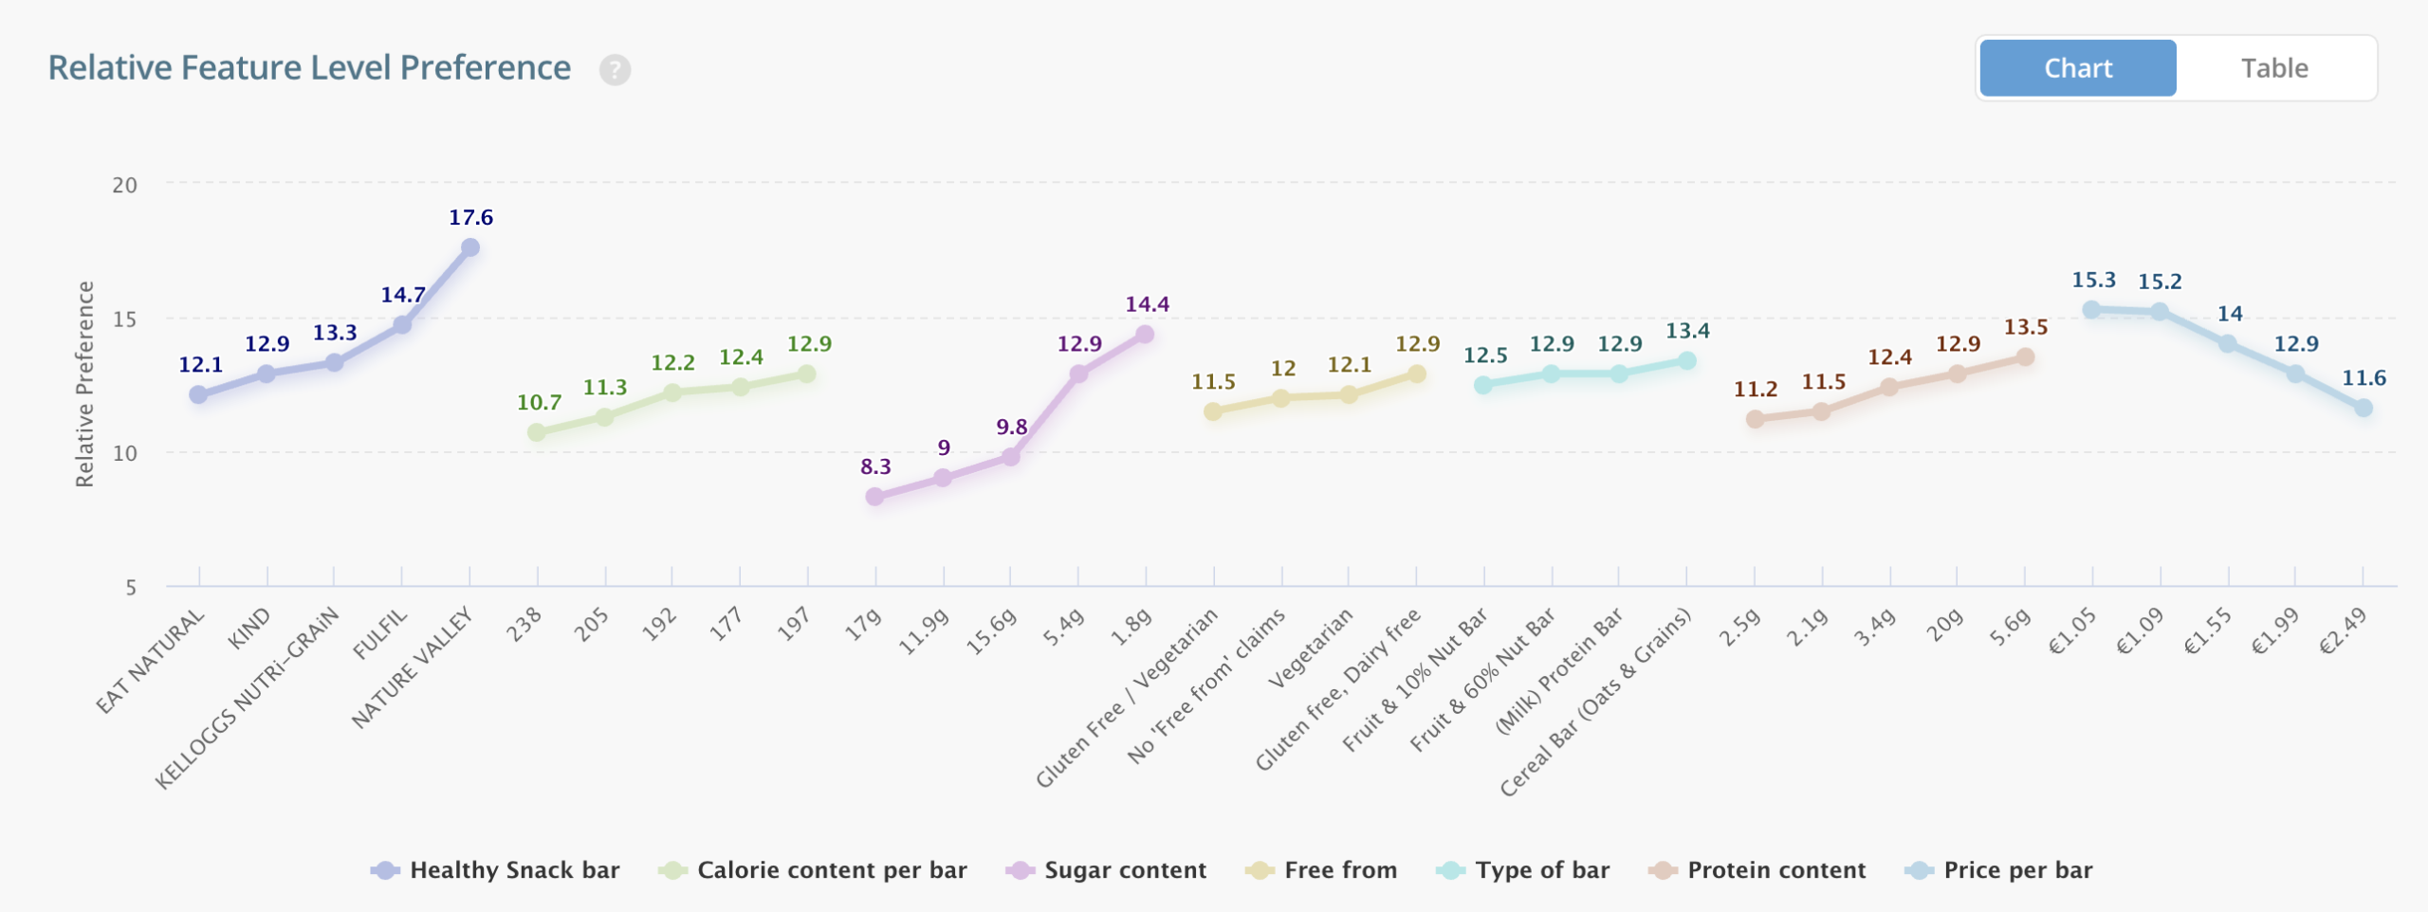Image resolution: width=2428 pixels, height=912 pixels.
Task: Select the 1.8g sugar 14.4 data point
Action: pyautogui.click(x=1145, y=334)
